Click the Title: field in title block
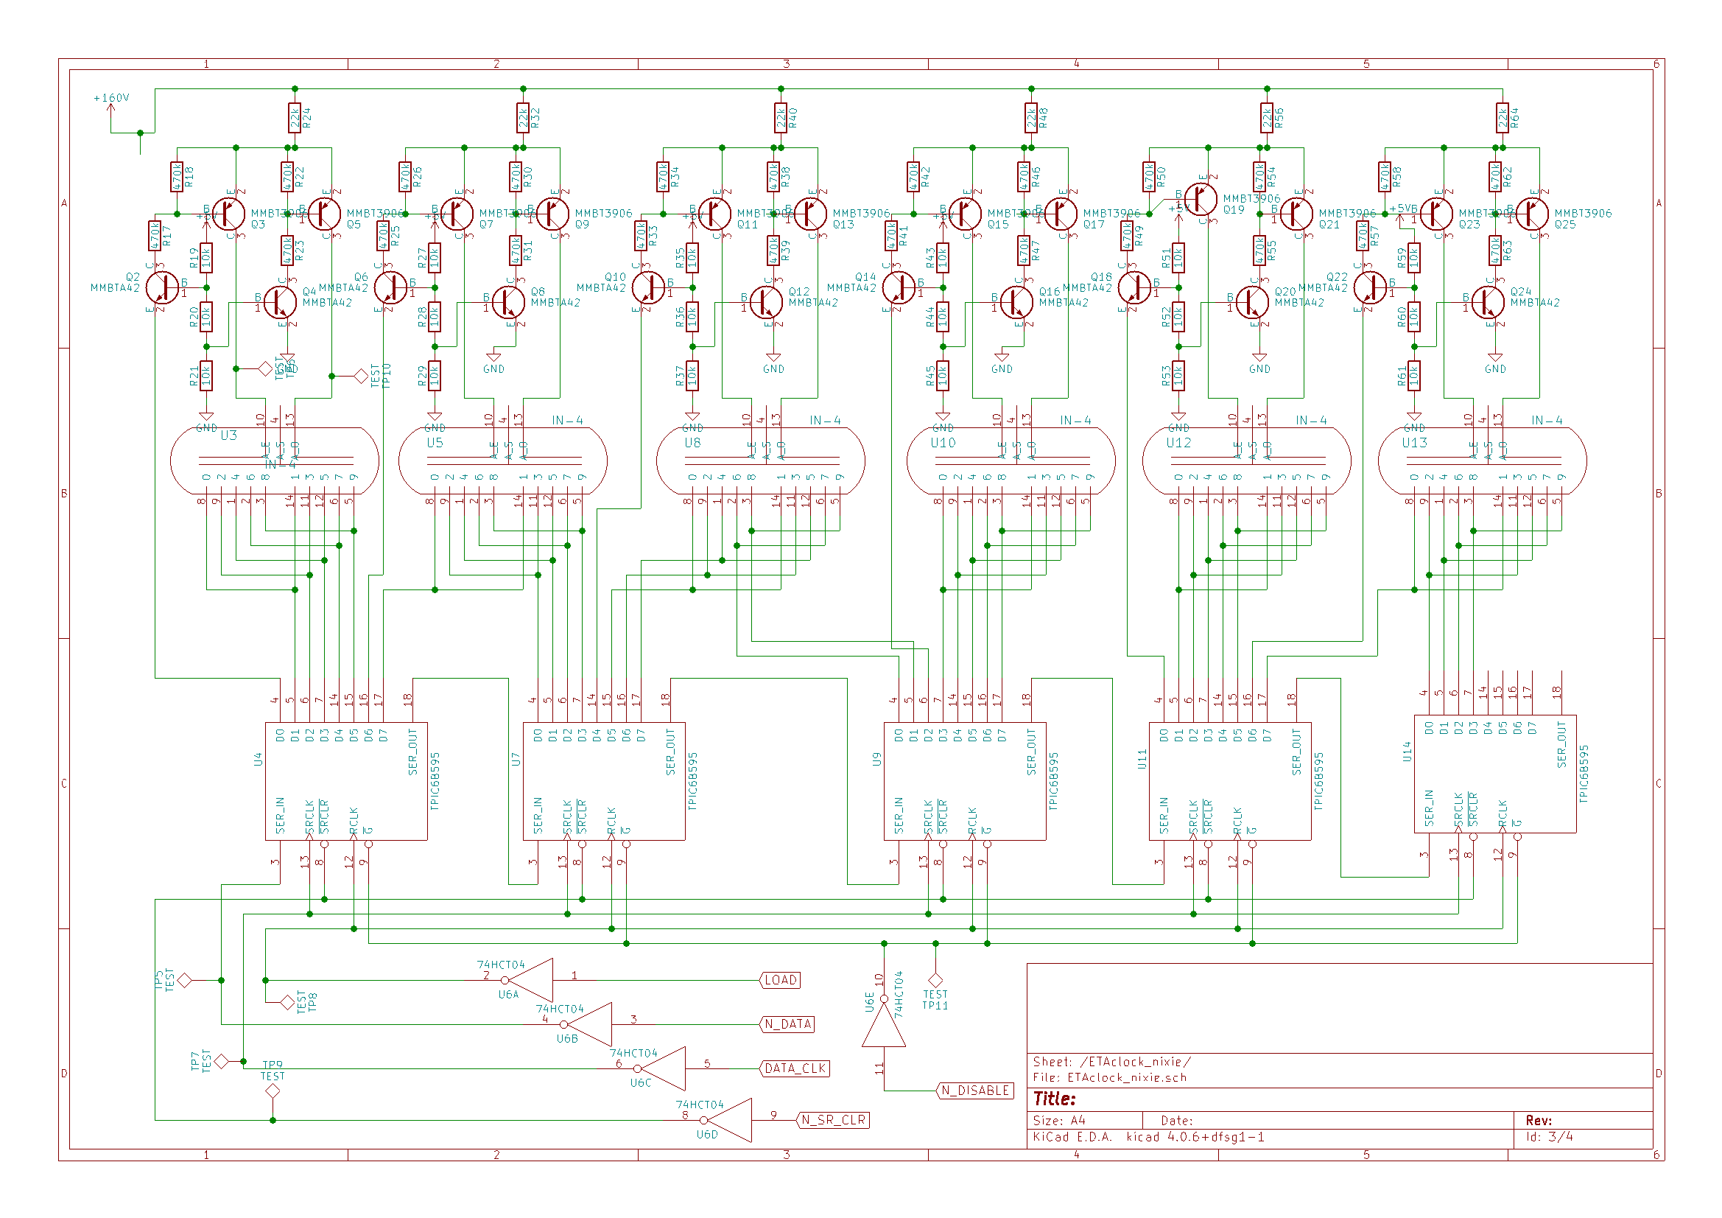 tap(1055, 1099)
